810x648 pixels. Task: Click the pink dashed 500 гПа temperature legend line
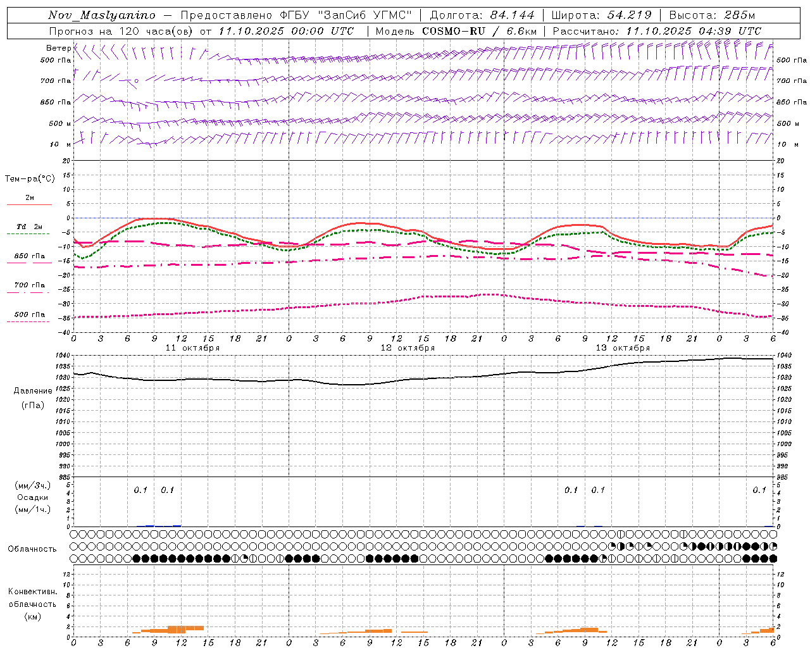tap(28, 322)
